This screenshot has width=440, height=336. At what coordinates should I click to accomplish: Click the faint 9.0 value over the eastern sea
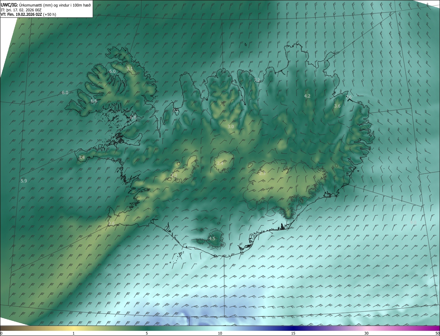tap(413, 223)
